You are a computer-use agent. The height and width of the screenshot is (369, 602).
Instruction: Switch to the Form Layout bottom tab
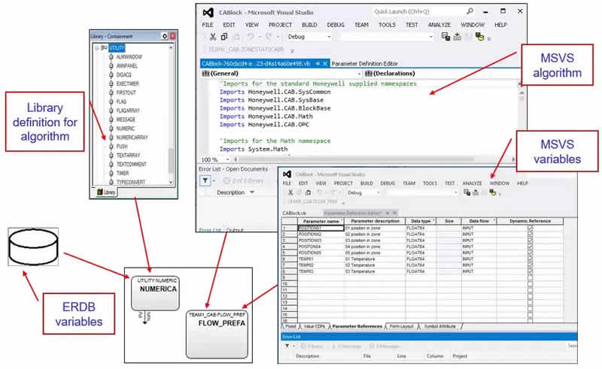coord(402,326)
